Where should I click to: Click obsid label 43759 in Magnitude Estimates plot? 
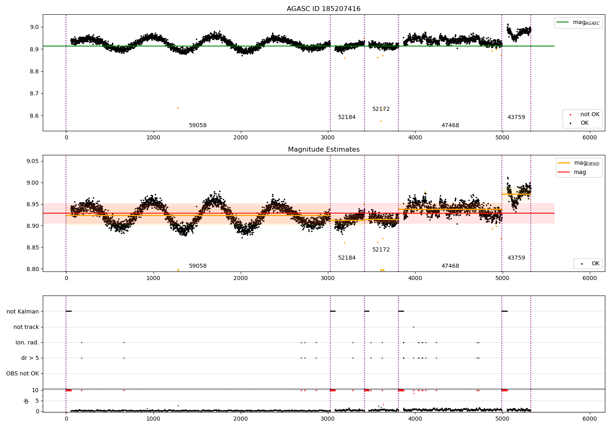[516, 258]
